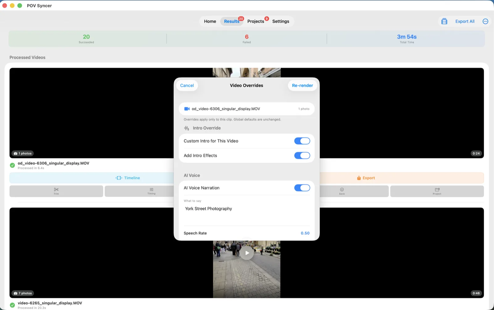Toggle Custom Intro for This Video

(302, 141)
